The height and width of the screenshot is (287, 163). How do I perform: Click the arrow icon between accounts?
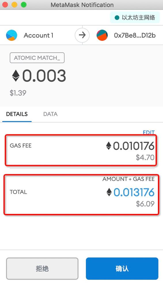(x=82, y=35)
